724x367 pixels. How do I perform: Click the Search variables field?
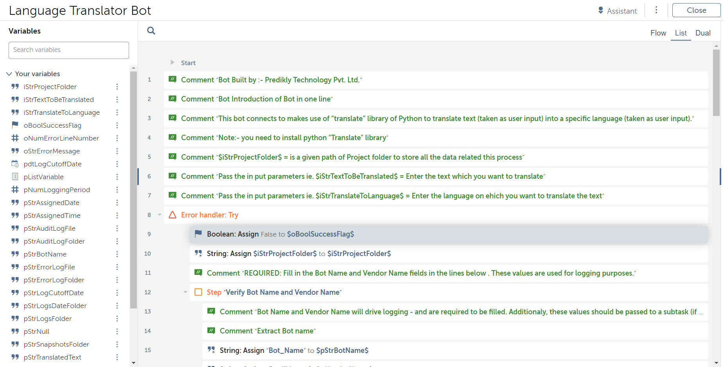pyautogui.click(x=69, y=50)
